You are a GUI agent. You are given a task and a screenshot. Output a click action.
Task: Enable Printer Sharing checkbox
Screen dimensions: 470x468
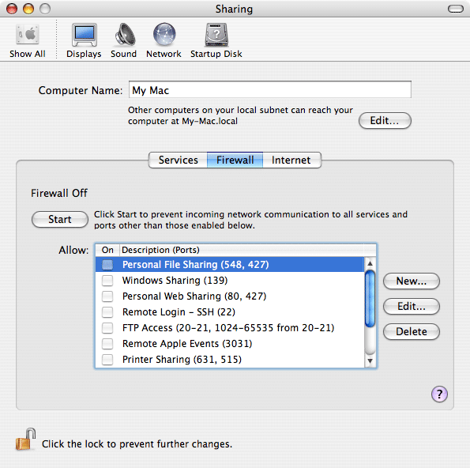107,360
